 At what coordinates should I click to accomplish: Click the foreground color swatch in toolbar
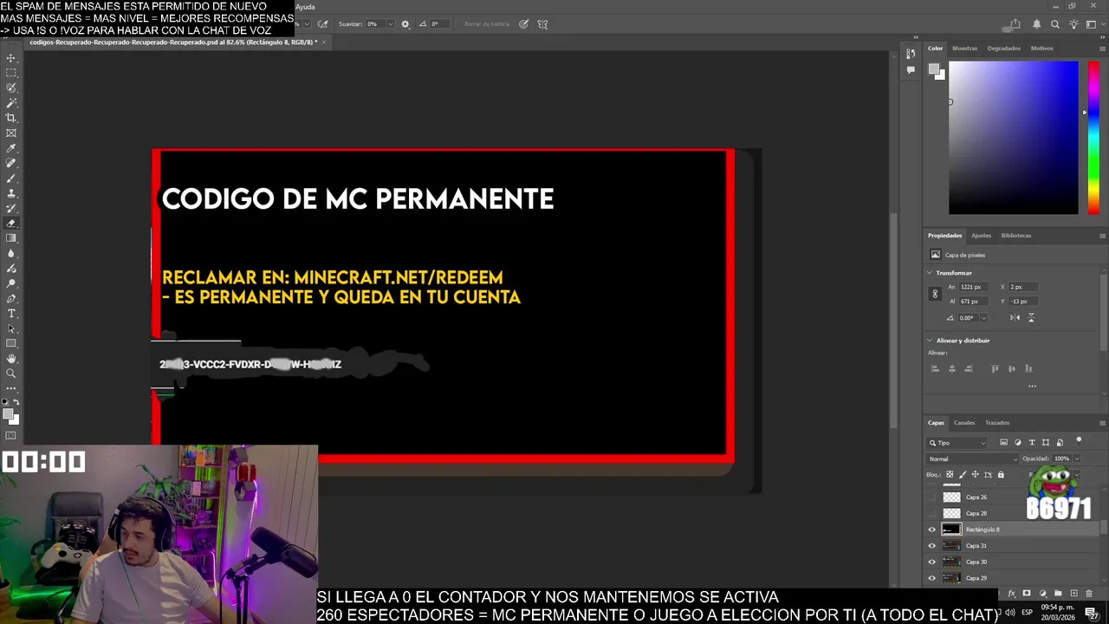pos(9,414)
